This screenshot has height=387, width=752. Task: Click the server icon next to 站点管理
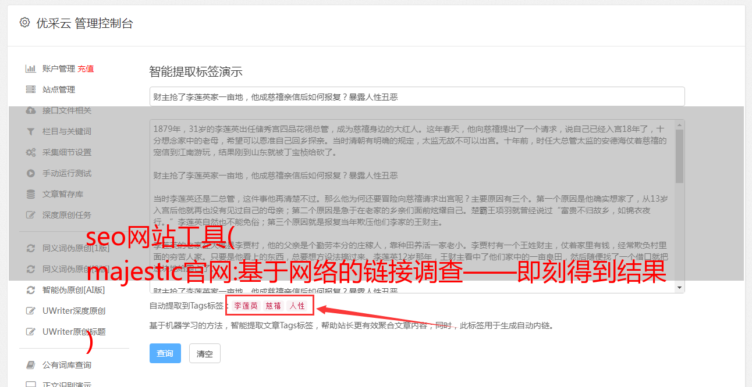click(31, 89)
